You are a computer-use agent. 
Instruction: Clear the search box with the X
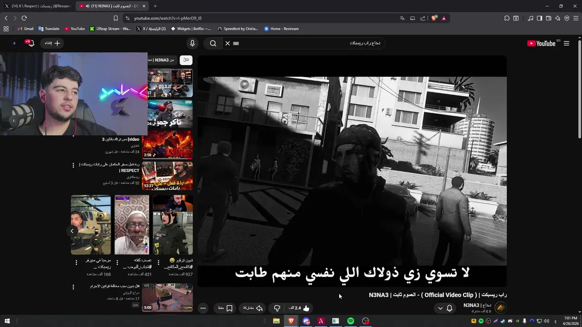(x=227, y=43)
